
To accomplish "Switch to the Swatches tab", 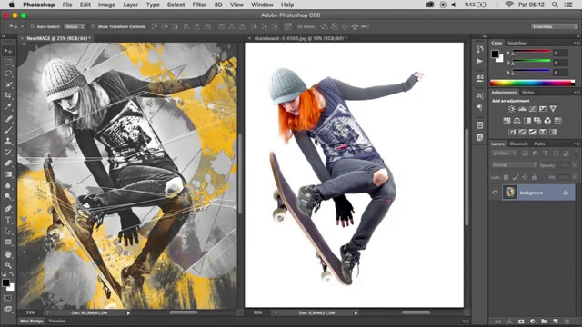I will 517,43.
